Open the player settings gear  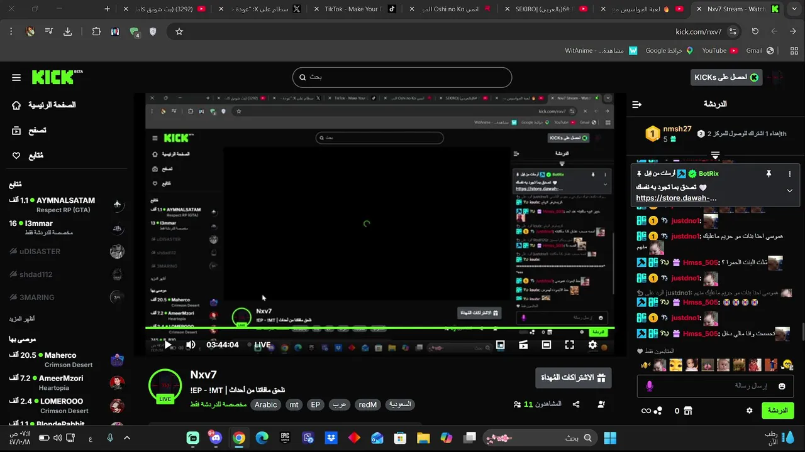pyautogui.click(x=592, y=345)
